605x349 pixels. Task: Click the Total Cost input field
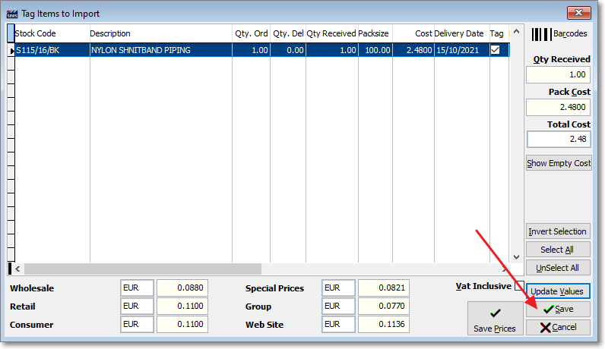(558, 140)
